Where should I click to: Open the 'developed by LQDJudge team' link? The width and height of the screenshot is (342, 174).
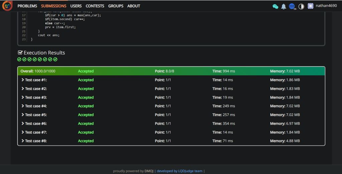(179, 171)
